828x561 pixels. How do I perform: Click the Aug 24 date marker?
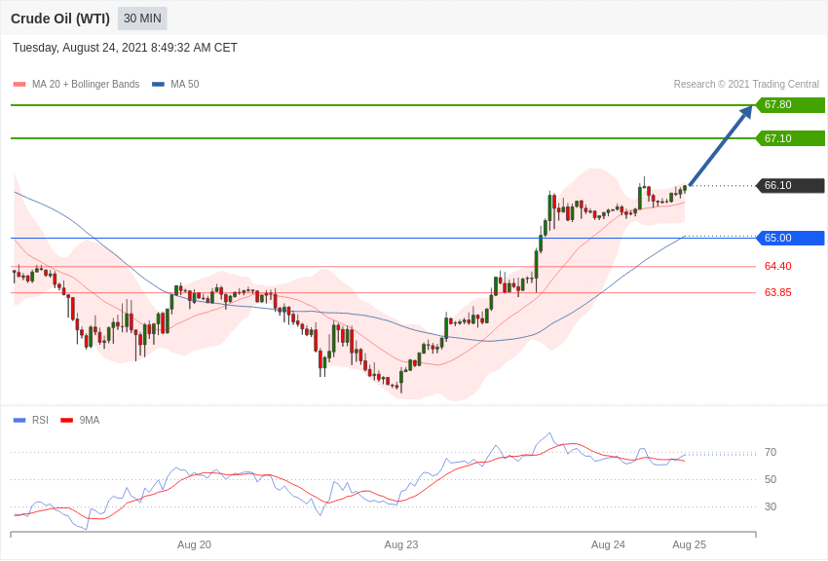pyautogui.click(x=608, y=544)
